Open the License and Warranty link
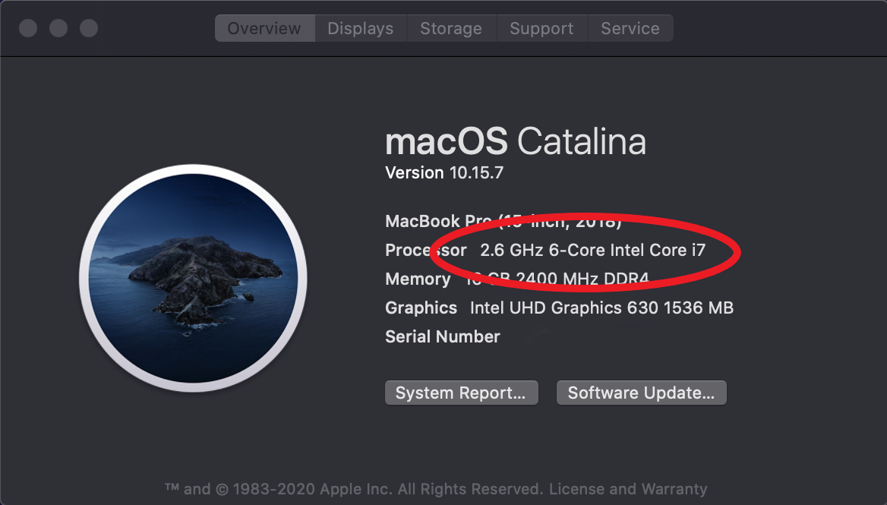This screenshot has height=505, width=887. [x=628, y=488]
